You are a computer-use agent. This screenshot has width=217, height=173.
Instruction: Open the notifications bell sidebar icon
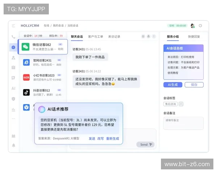[x=14, y=145]
